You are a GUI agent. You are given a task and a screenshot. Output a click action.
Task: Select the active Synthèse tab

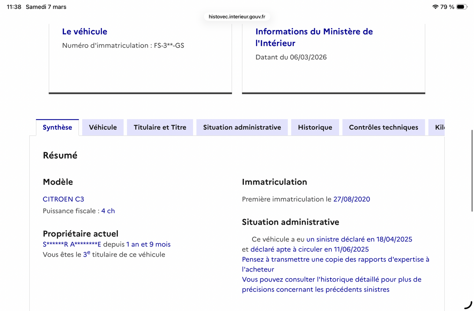[57, 127]
